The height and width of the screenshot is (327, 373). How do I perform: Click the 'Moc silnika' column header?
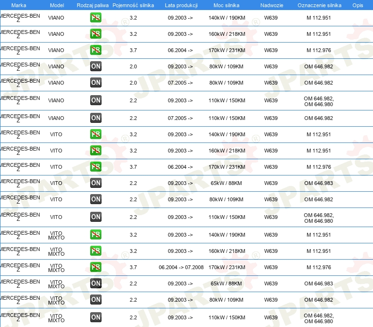227,5
